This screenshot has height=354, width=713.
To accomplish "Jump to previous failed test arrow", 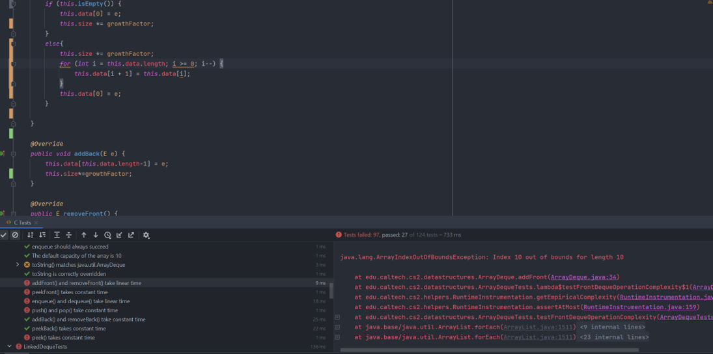I will 84,235.
